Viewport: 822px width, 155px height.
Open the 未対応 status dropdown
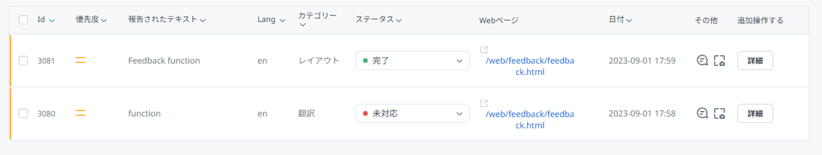[x=412, y=113]
